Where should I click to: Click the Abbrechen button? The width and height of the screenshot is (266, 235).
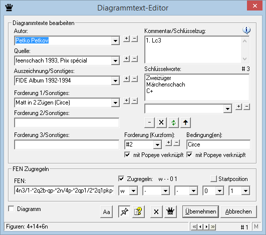[238, 211]
